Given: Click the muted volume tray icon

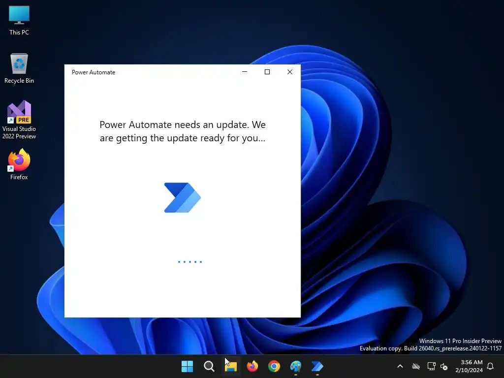Looking at the screenshot, I should tap(444, 366).
